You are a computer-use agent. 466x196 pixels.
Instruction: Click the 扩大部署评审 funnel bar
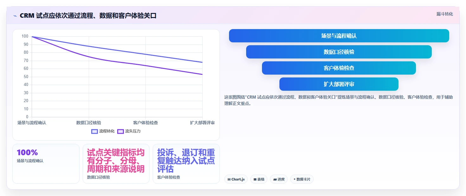[x=339, y=84]
